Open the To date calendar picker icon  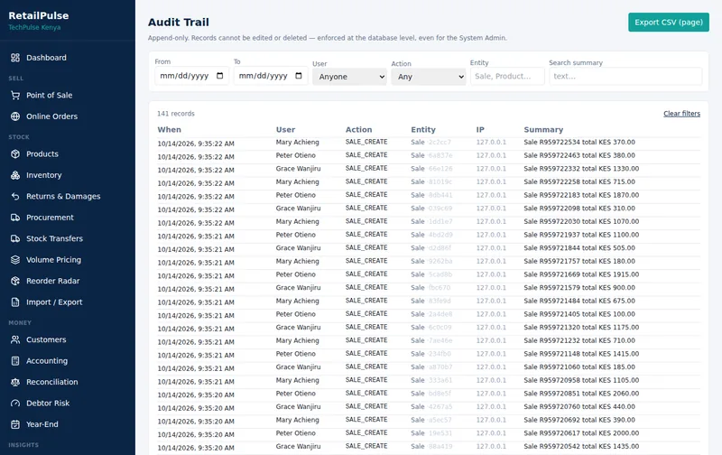tap(299, 76)
